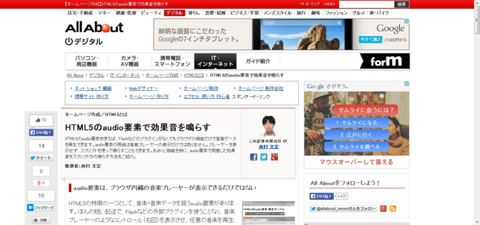
Task: Click the Google+ icon in follow box
Action: click(x=383, y=208)
